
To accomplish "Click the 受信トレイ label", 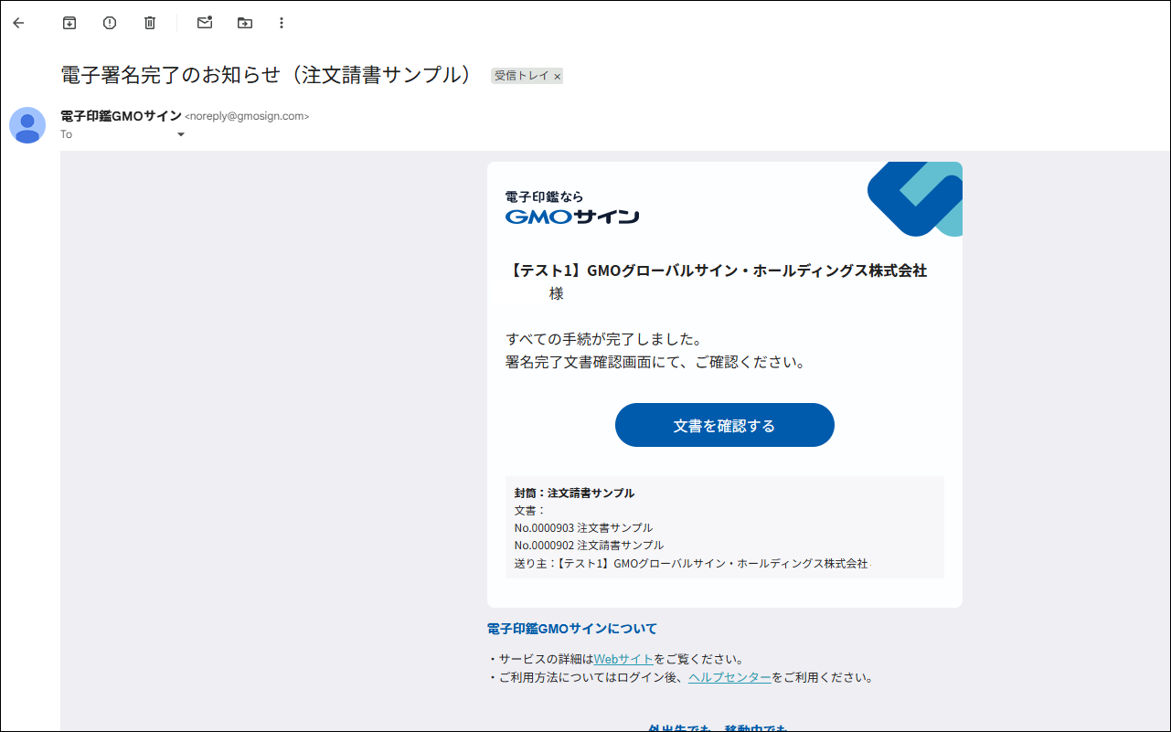I will tap(521, 76).
